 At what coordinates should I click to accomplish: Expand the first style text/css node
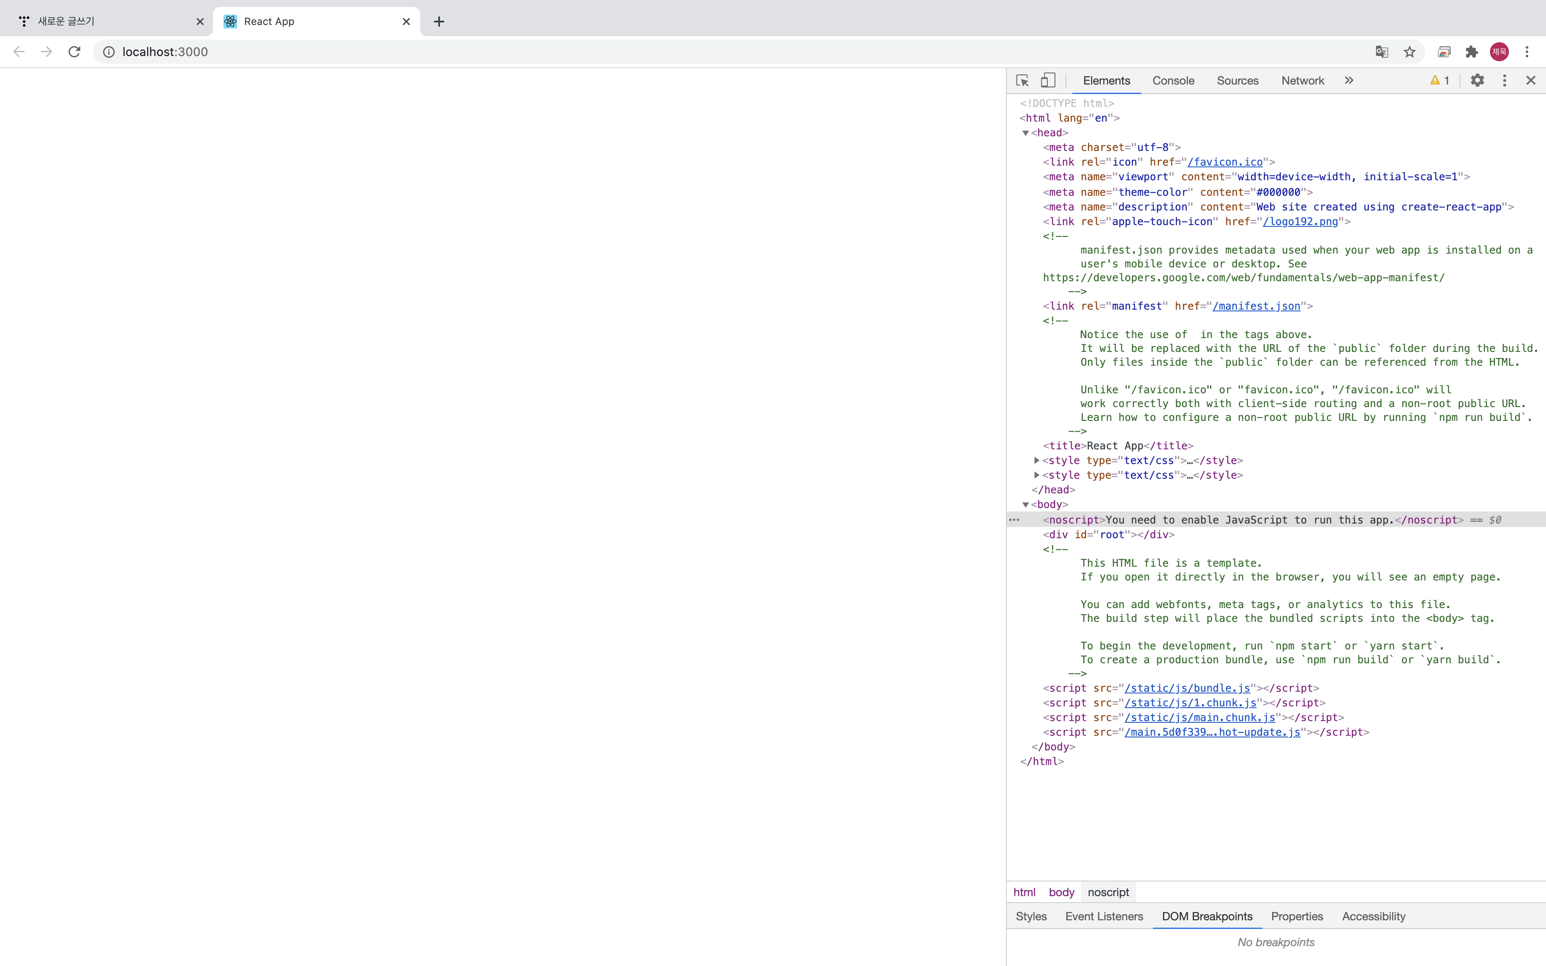[x=1036, y=460]
